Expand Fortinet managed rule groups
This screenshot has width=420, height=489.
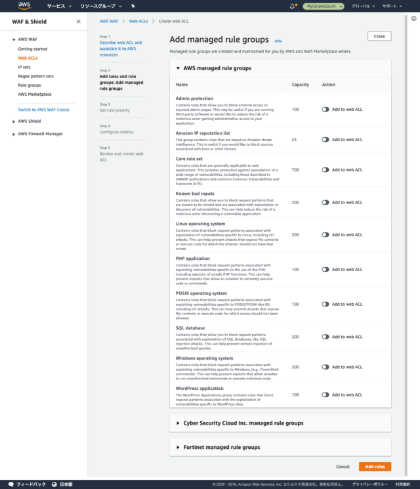pos(178,447)
